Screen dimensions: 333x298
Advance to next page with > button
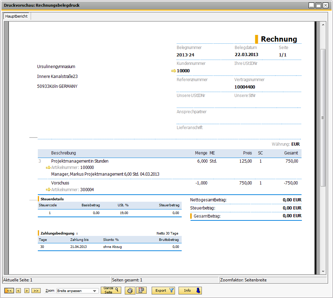click(x=27, y=291)
